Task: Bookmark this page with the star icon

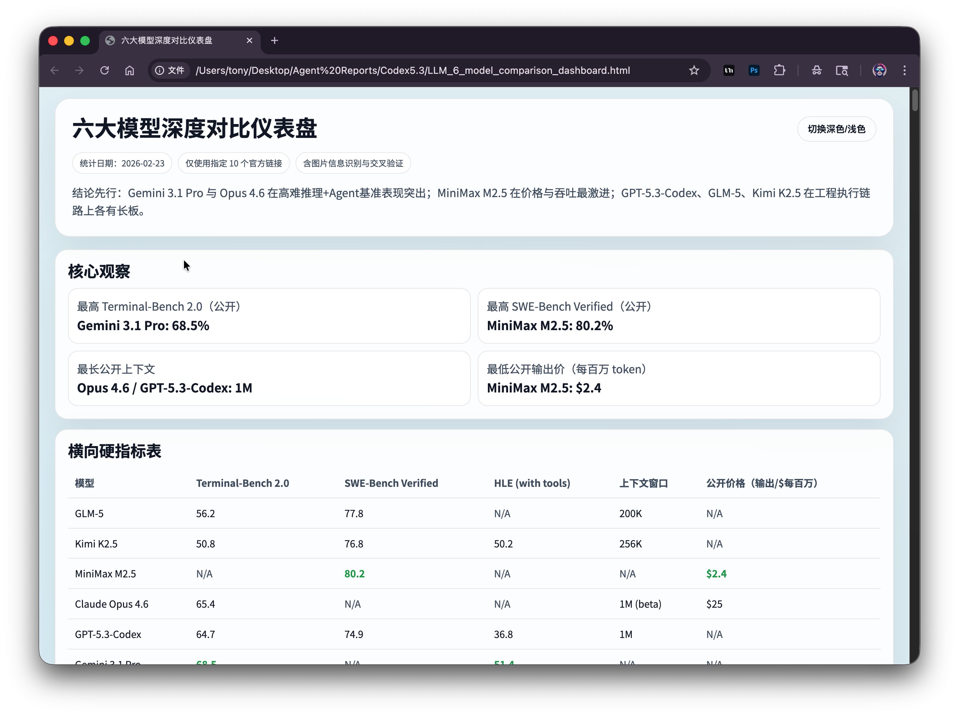Action: [694, 70]
